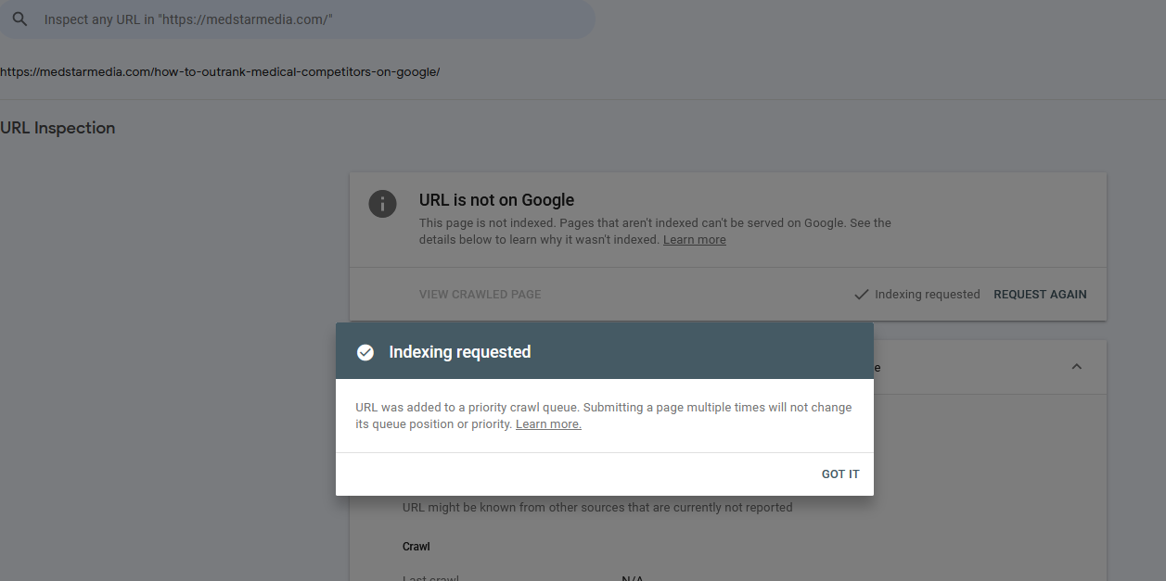Dismiss the dialog with GOT IT
Image resolution: width=1166 pixels, height=581 pixels.
(840, 474)
